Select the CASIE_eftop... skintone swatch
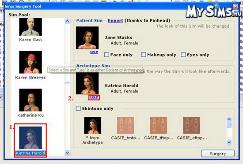This screenshot has width=243, height=164. tap(192, 125)
